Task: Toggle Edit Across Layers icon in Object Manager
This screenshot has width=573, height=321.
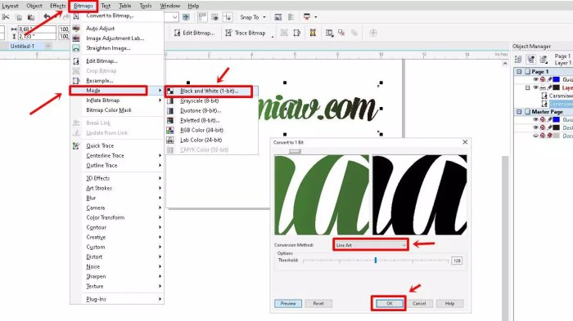Action: coord(531,59)
